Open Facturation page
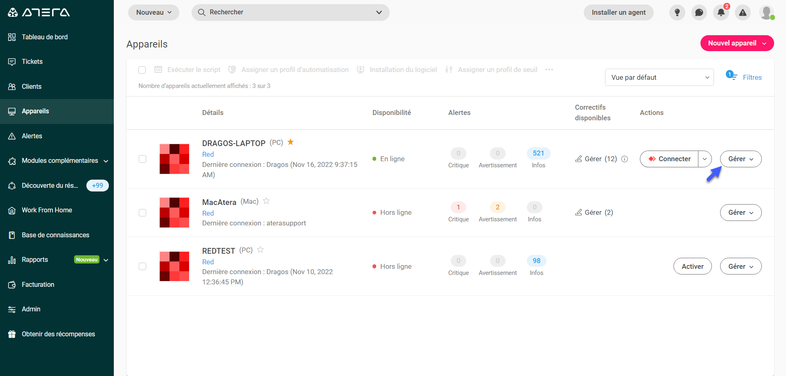Screen dimensions: 786x376 coord(57,285)
